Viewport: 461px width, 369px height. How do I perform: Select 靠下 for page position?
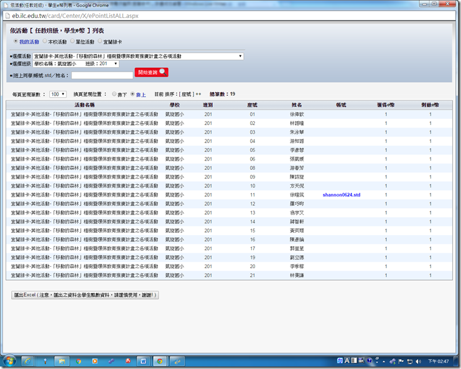pyautogui.click(x=113, y=95)
